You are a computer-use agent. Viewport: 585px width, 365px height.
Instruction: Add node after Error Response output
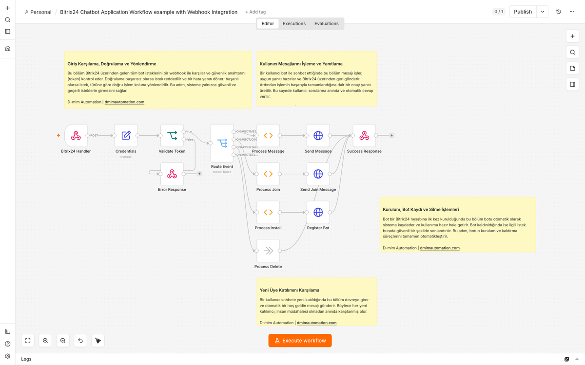click(x=199, y=174)
